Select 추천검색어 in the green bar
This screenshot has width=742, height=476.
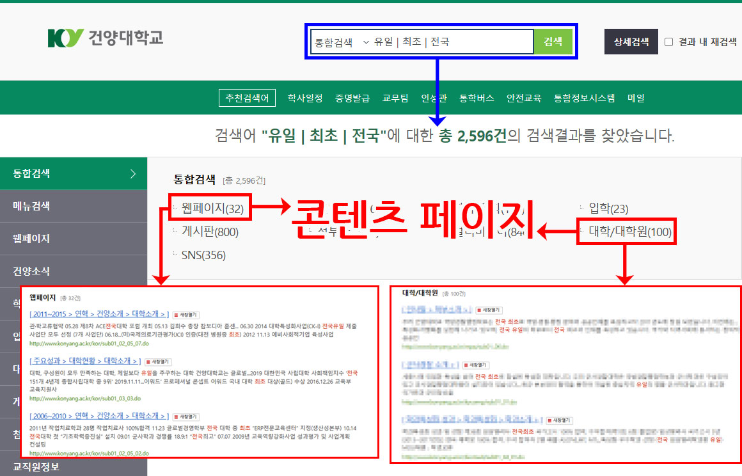(x=247, y=98)
